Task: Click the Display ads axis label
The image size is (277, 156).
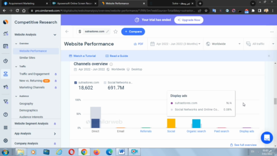Action: 247,131
